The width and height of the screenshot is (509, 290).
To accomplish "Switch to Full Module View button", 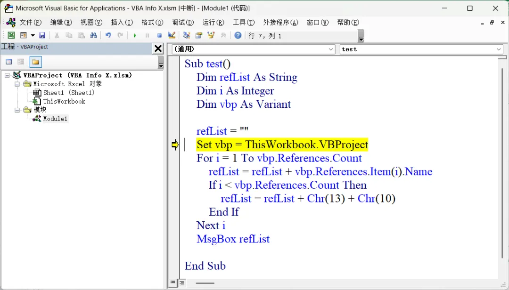I will pos(182,283).
